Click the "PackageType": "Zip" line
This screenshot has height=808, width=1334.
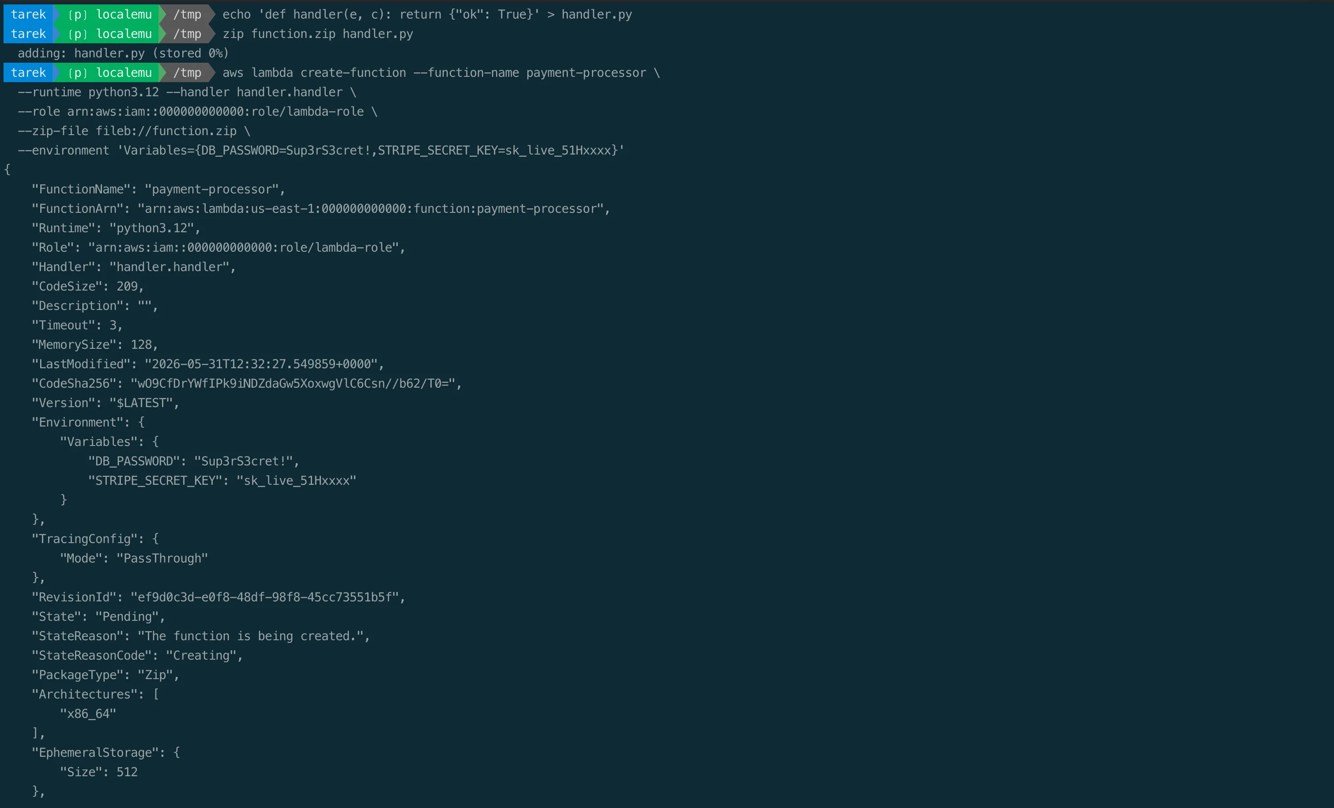point(105,675)
